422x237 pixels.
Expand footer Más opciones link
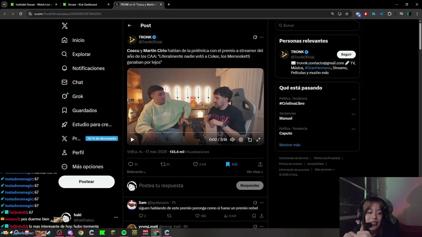[325, 170]
